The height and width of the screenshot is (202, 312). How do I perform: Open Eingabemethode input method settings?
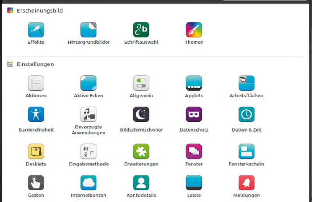pyautogui.click(x=89, y=151)
